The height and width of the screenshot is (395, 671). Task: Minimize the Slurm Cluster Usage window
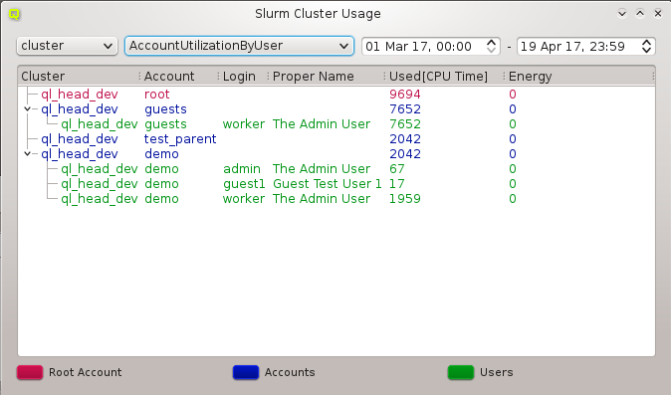pos(622,14)
